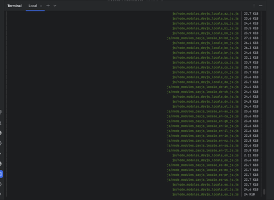Click the dayjs_locale_eo_js.js file line
Viewport: 274px width, 200px height.
[x=206, y=160]
